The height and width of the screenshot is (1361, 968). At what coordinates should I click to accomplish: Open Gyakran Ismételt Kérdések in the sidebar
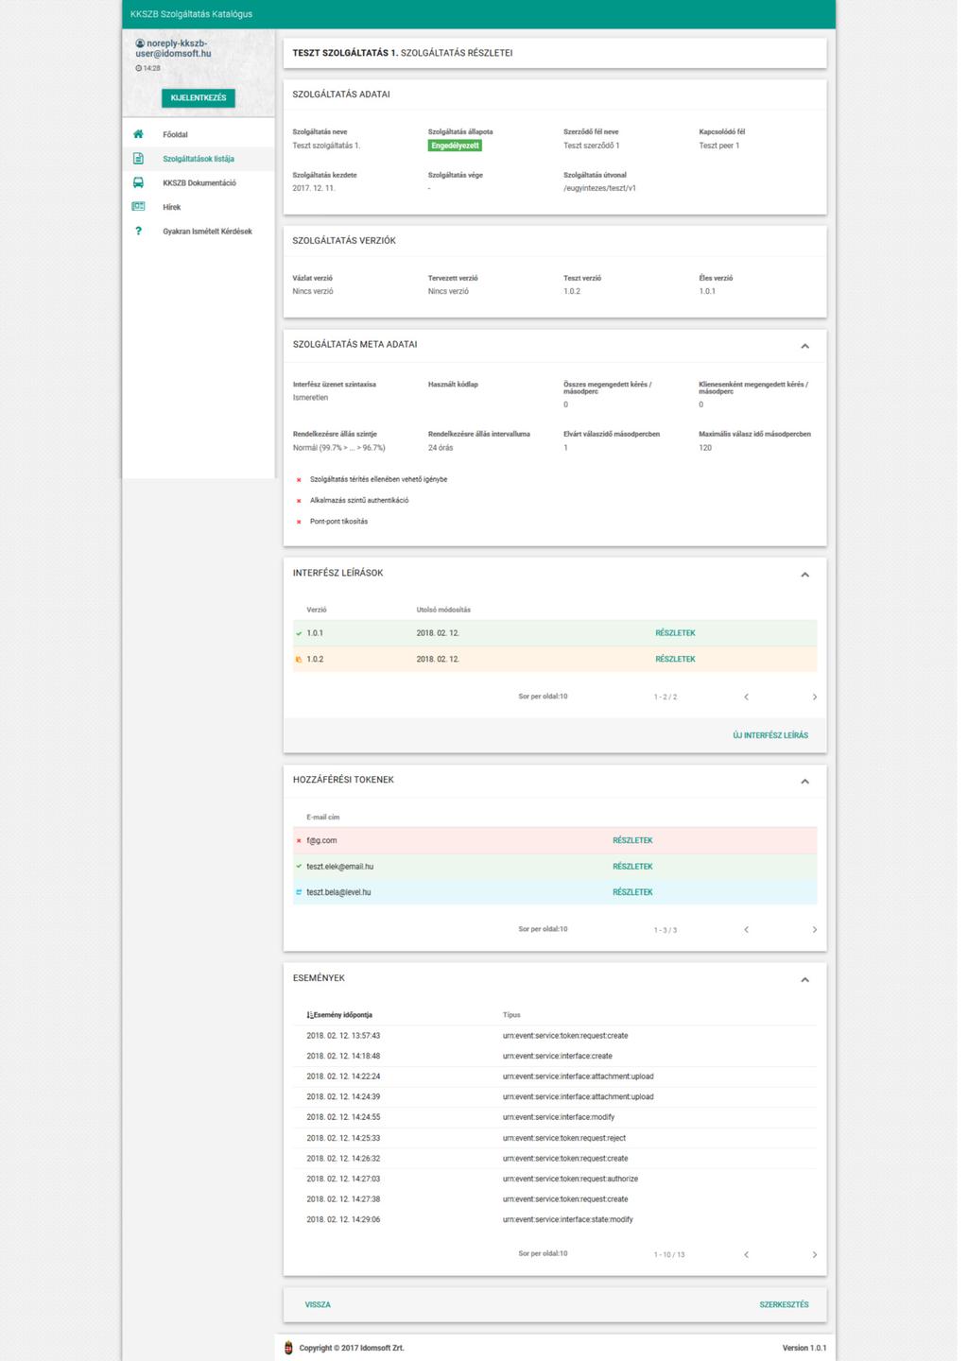199,232
